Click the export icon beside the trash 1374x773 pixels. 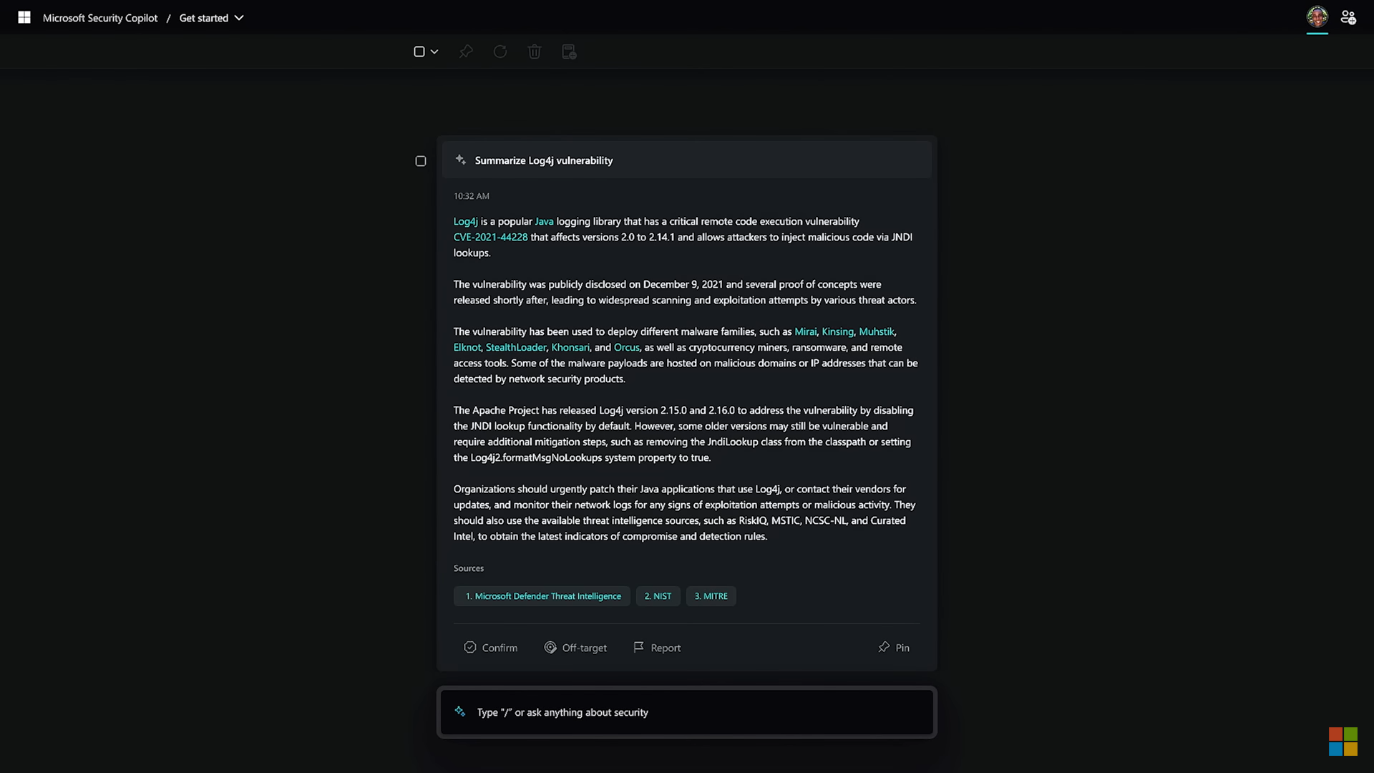(569, 52)
